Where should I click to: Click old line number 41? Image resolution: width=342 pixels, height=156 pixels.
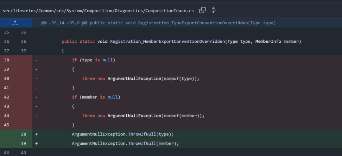click(x=7, y=88)
